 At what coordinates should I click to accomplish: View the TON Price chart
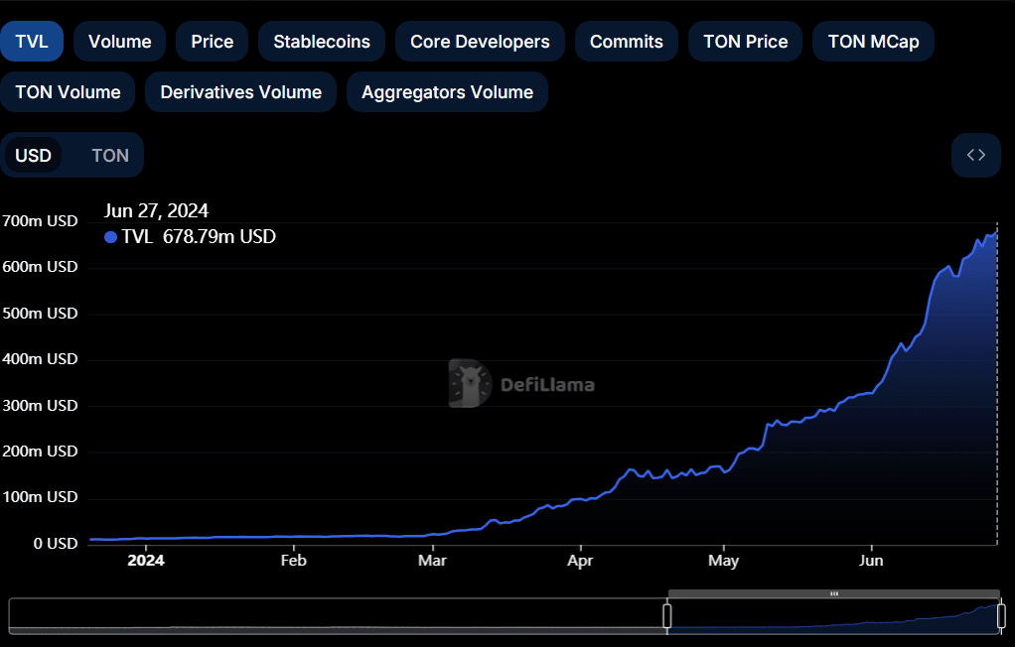click(745, 41)
